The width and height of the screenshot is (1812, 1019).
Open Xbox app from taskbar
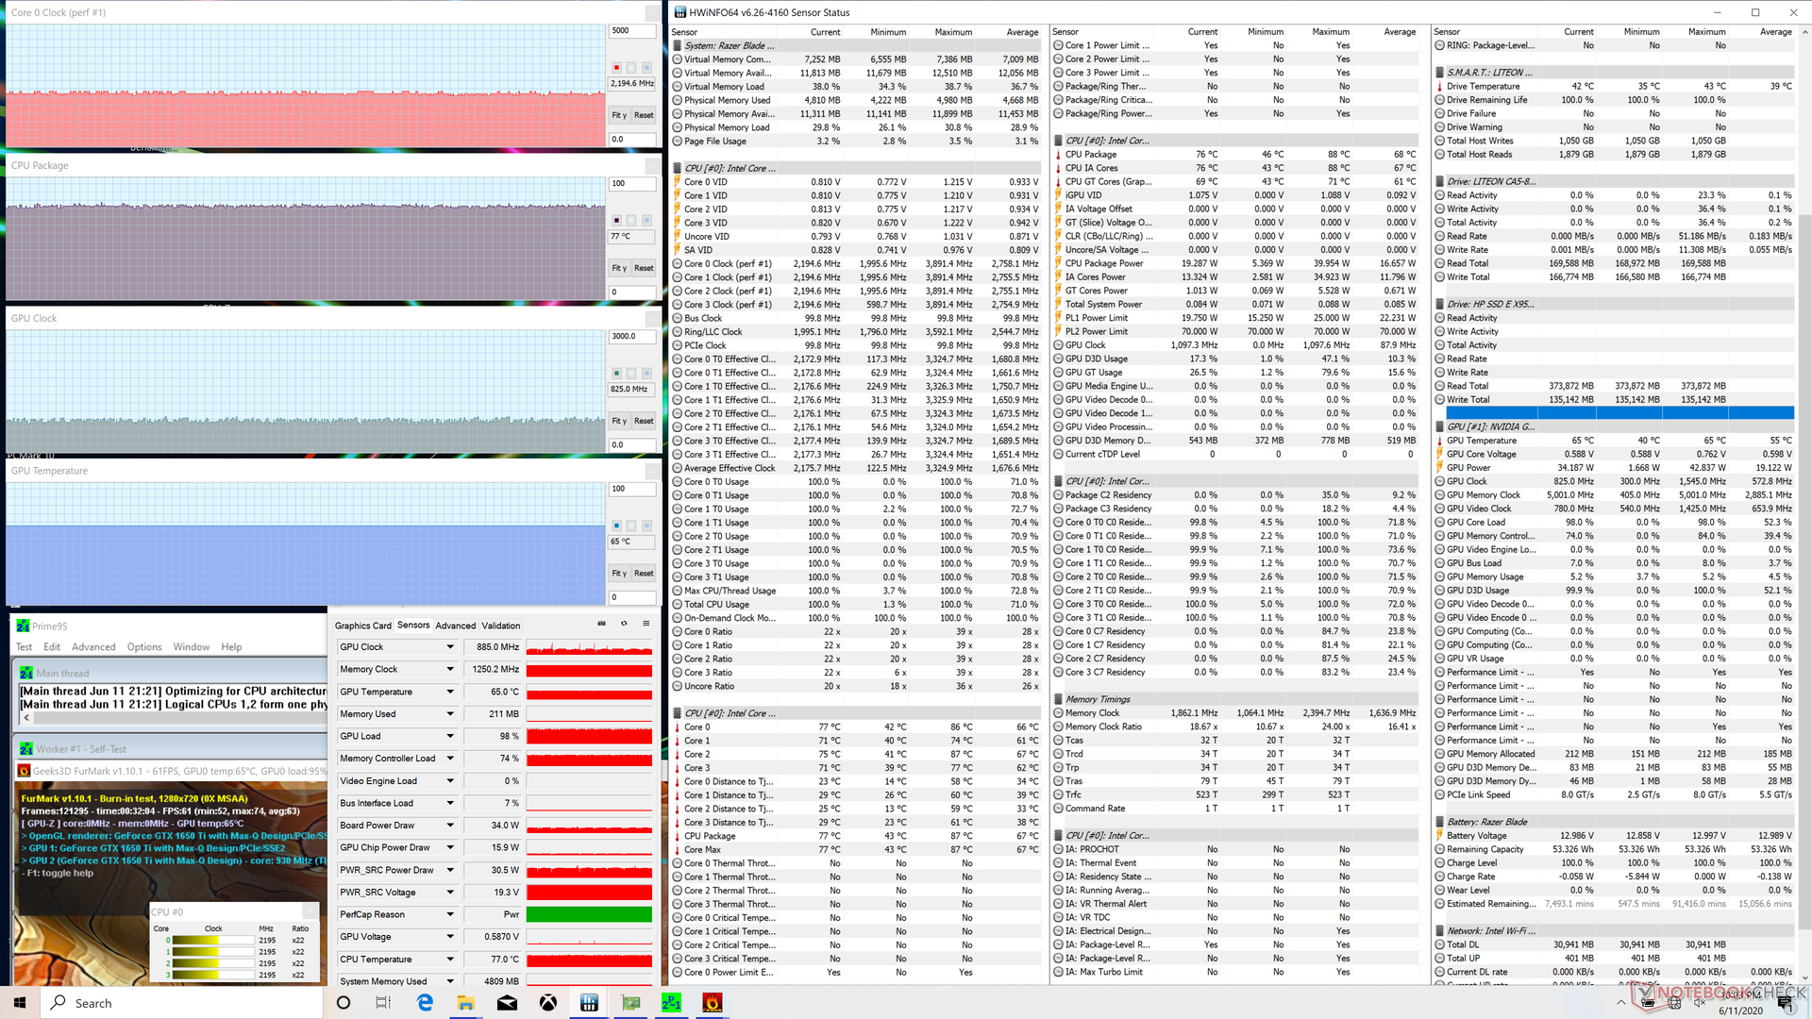(548, 1003)
